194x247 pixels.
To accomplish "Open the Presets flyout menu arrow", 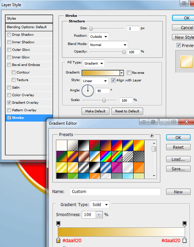I will coord(152,135).
